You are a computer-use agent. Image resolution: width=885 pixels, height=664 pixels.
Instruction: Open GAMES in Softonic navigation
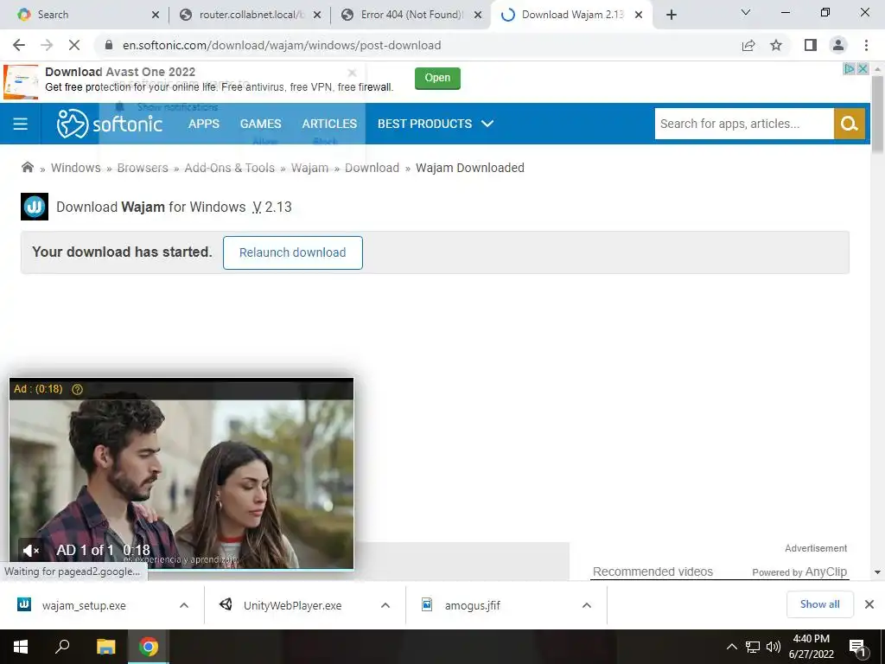[x=260, y=124]
